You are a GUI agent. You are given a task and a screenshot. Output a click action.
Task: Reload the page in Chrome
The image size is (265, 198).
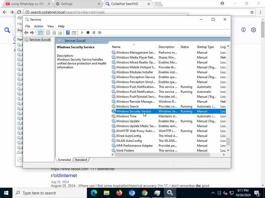coord(19,12)
